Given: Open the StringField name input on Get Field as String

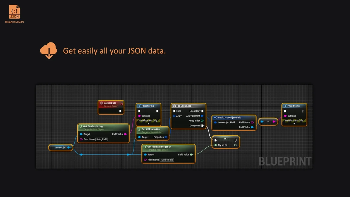Looking at the screenshot, I should click(x=101, y=139).
